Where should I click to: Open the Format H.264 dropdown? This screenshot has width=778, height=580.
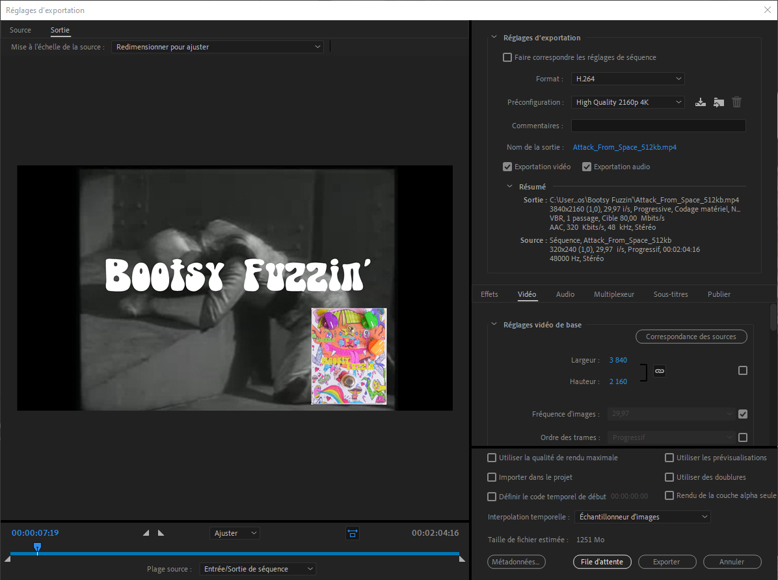click(628, 79)
